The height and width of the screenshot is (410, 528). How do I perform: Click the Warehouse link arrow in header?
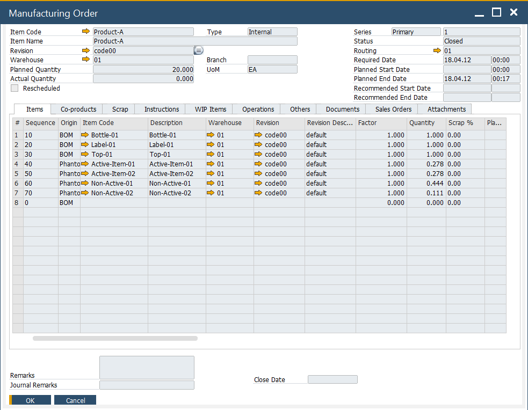click(x=86, y=60)
